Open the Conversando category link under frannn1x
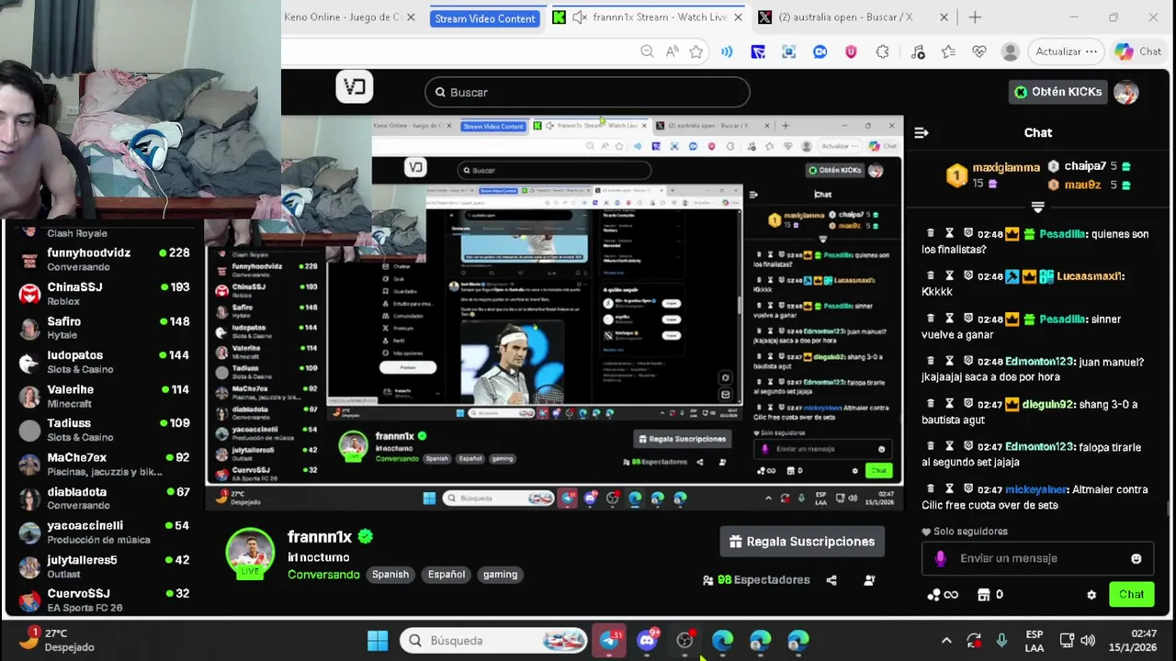The width and height of the screenshot is (1176, 661). pyautogui.click(x=323, y=575)
